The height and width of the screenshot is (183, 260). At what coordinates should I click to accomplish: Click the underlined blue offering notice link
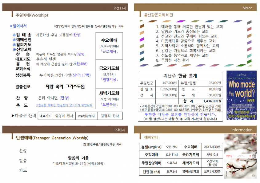[64, 105]
